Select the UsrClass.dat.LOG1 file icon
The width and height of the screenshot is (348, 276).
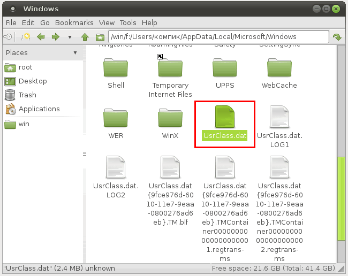(x=279, y=117)
